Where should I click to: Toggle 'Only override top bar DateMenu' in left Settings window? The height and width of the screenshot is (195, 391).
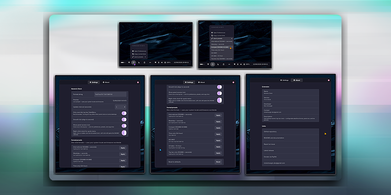point(124,113)
